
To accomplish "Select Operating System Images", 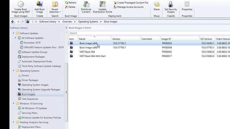I will click(35, 85).
